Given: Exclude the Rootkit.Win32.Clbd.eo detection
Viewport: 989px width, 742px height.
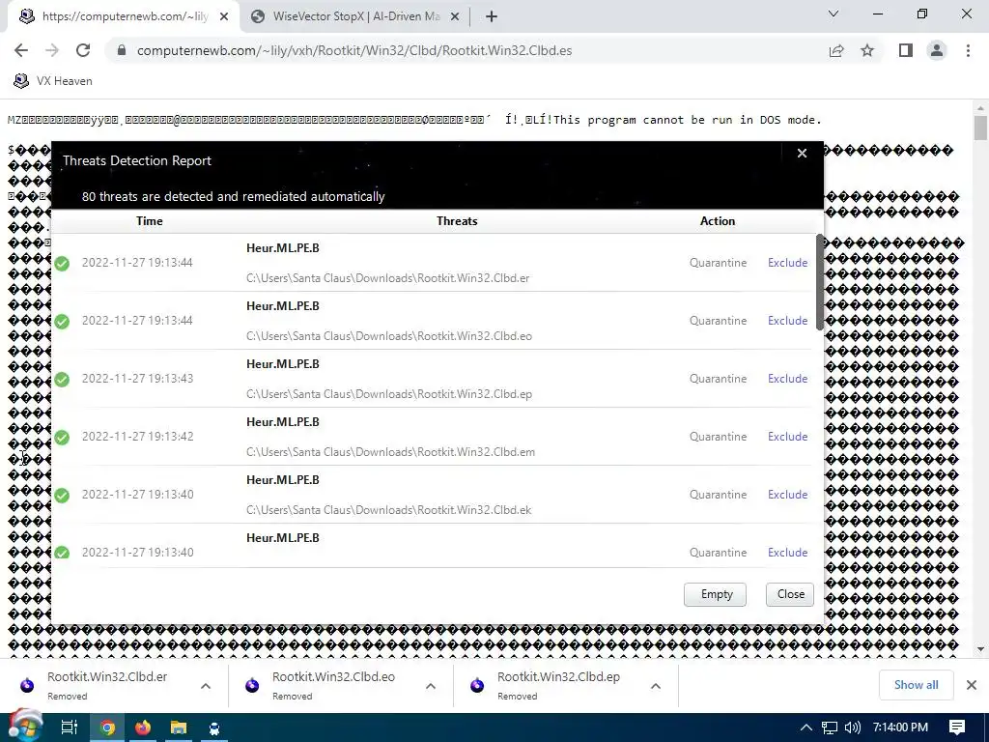Looking at the screenshot, I should [787, 321].
